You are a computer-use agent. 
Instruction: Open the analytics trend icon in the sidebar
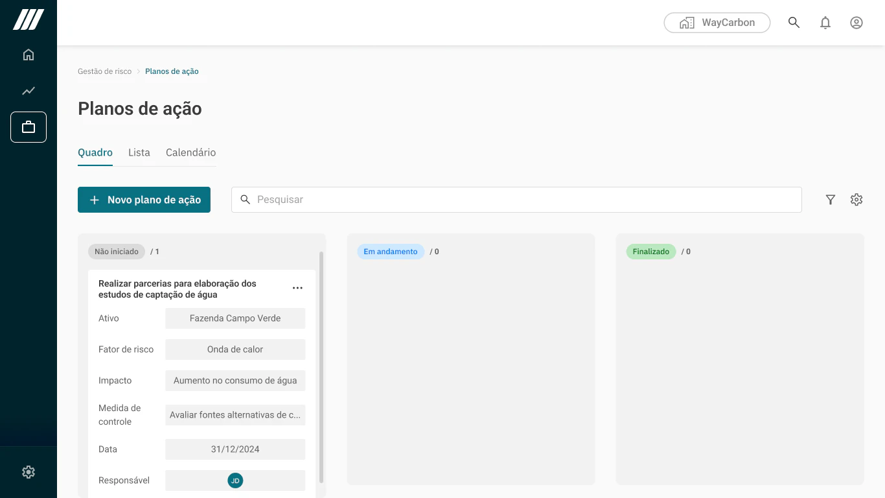coord(29,91)
